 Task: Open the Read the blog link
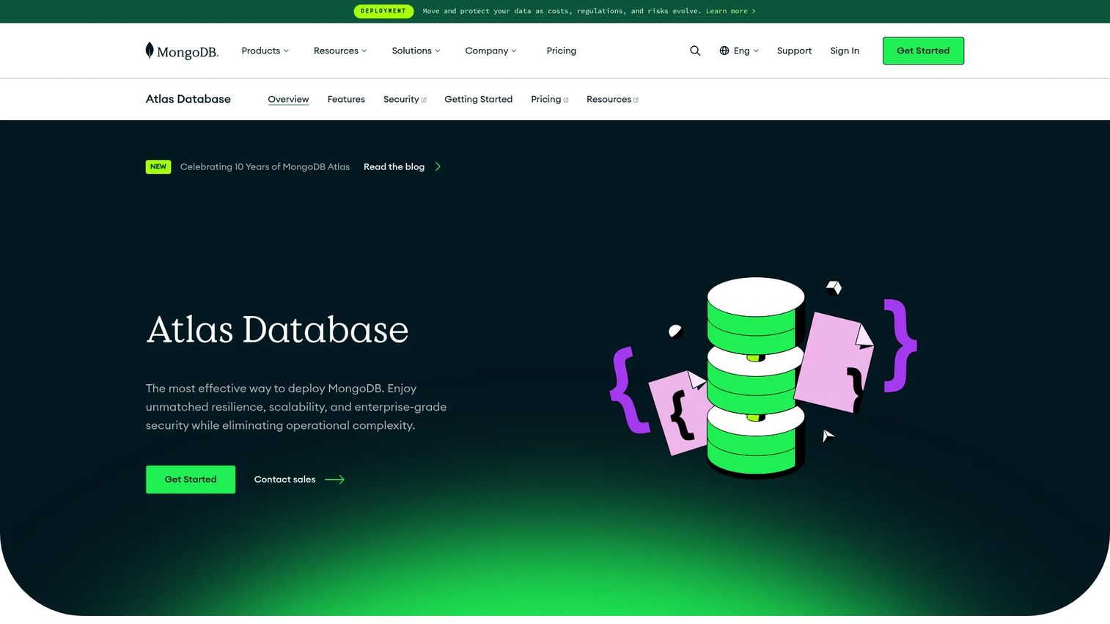[403, 166]
